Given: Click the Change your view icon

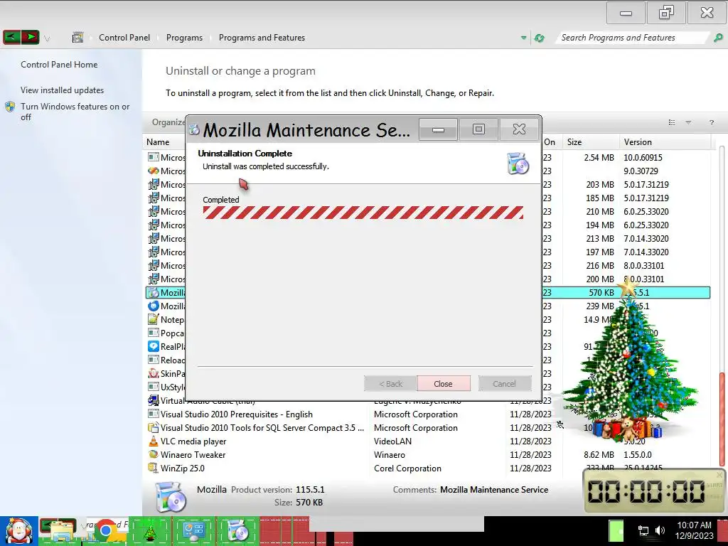Looking at the screenshot, I should (671, 122).
